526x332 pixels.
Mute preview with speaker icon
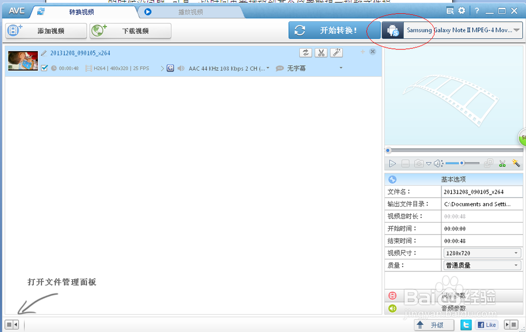tap(438, 164)
